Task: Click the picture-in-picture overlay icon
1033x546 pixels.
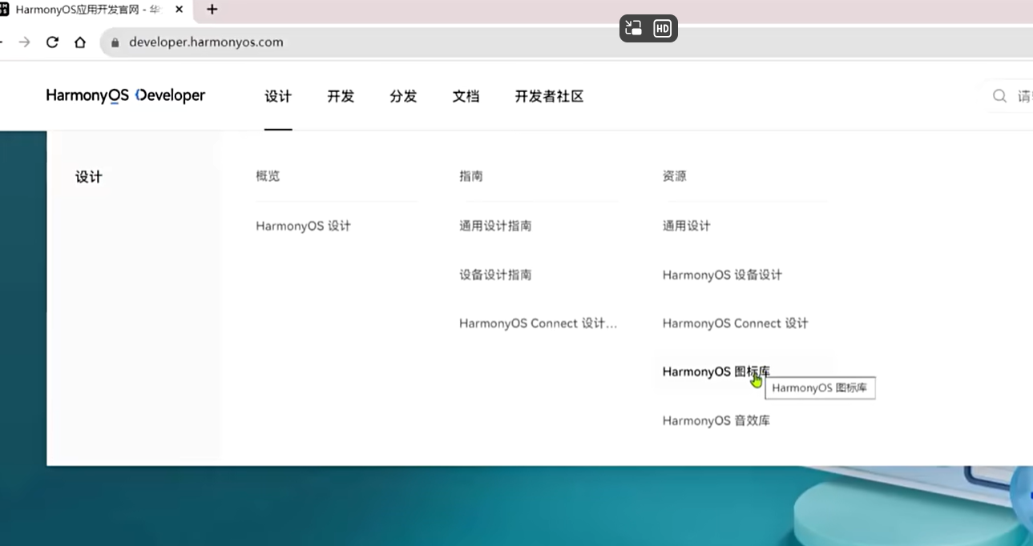Action: click(x=634, y=29)
